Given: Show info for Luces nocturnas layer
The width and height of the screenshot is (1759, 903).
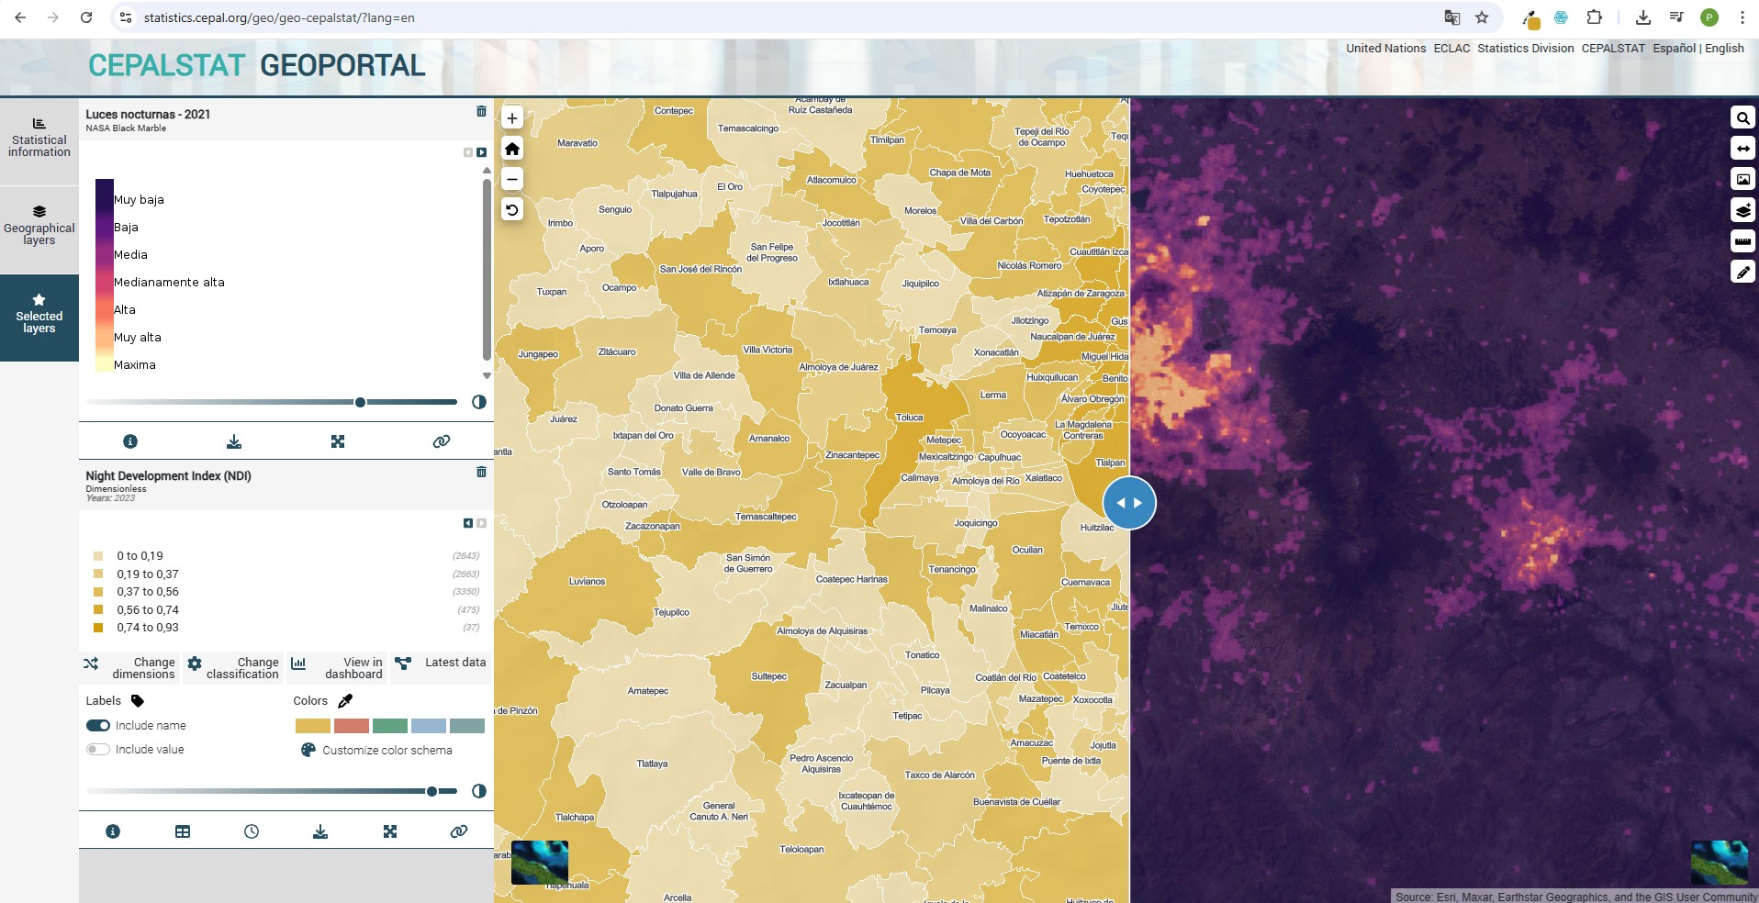Looking at the screenshot, I should (x=130, y=441).
